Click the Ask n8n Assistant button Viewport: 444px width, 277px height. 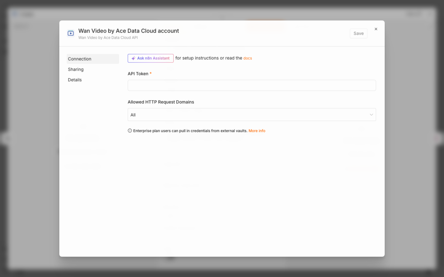pos(150,58)
